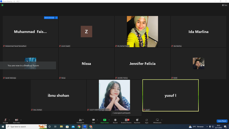Open the taskbar clock and date
This screenshot has width=229, height=129.
(x=219, y=126)
